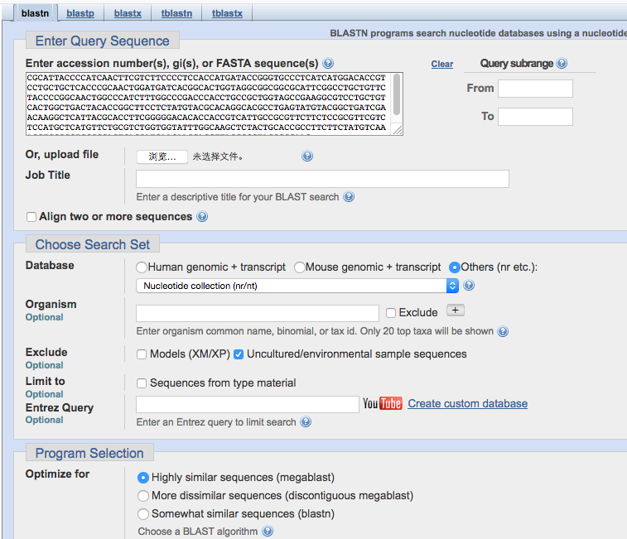This screenshot has height=539, width=627.
Task: Click Clear link for query sequence
Action: coord(441,64)
